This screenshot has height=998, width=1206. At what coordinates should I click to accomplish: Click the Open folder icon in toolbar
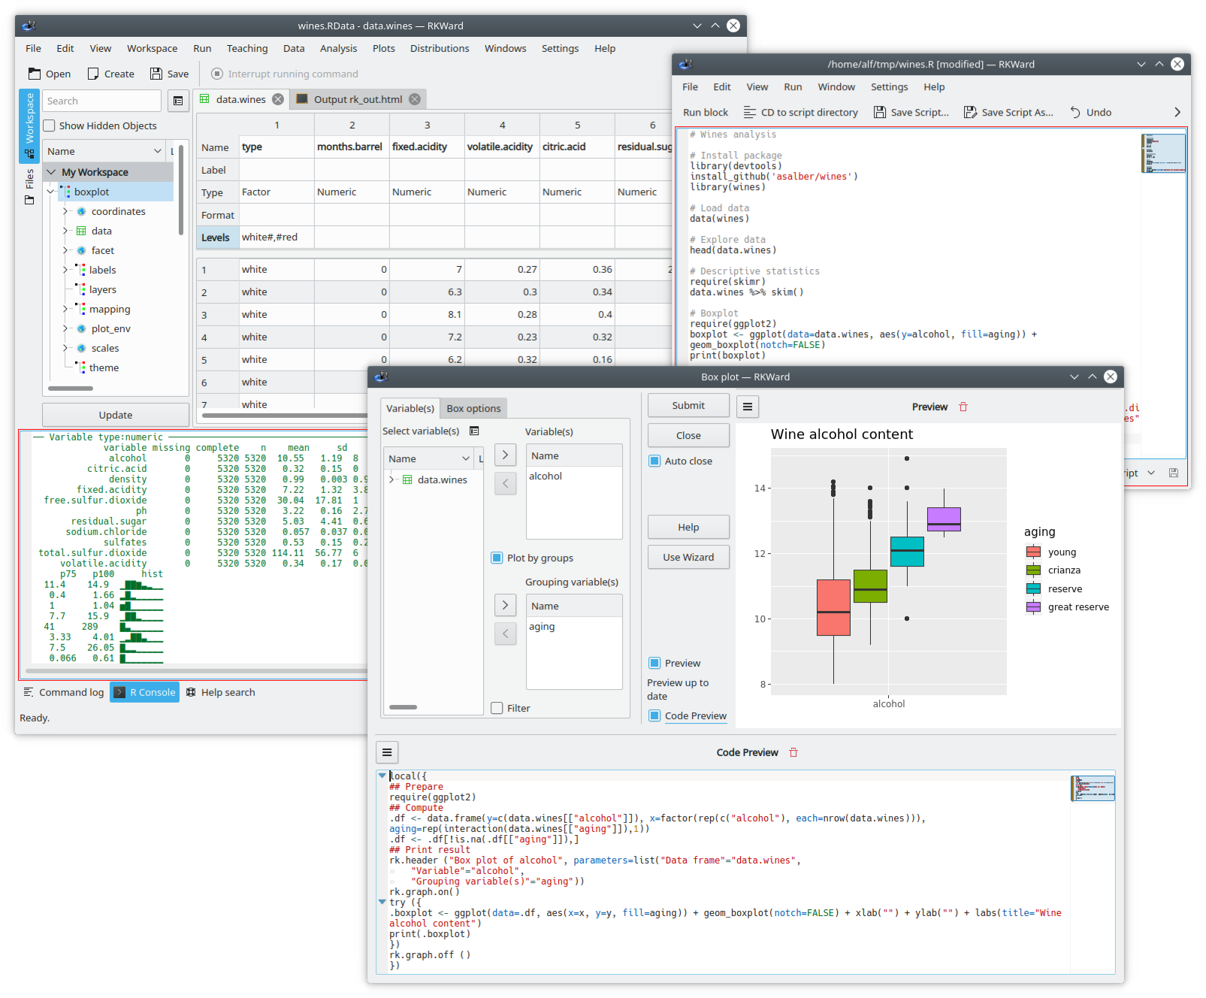click(x=35, y=74)
